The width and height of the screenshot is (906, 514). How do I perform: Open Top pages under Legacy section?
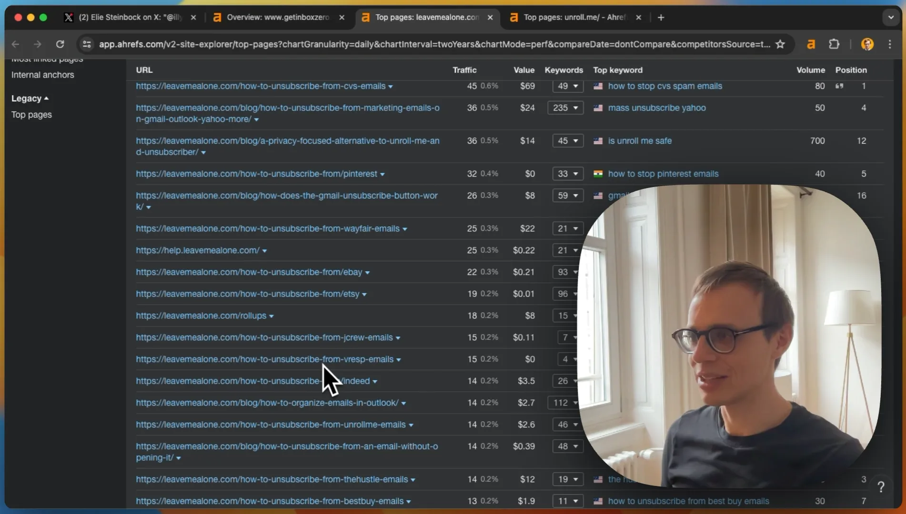click(31, 115)
